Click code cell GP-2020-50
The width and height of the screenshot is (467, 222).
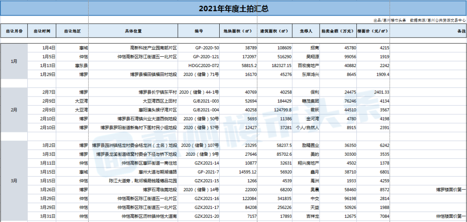point(199,48)
